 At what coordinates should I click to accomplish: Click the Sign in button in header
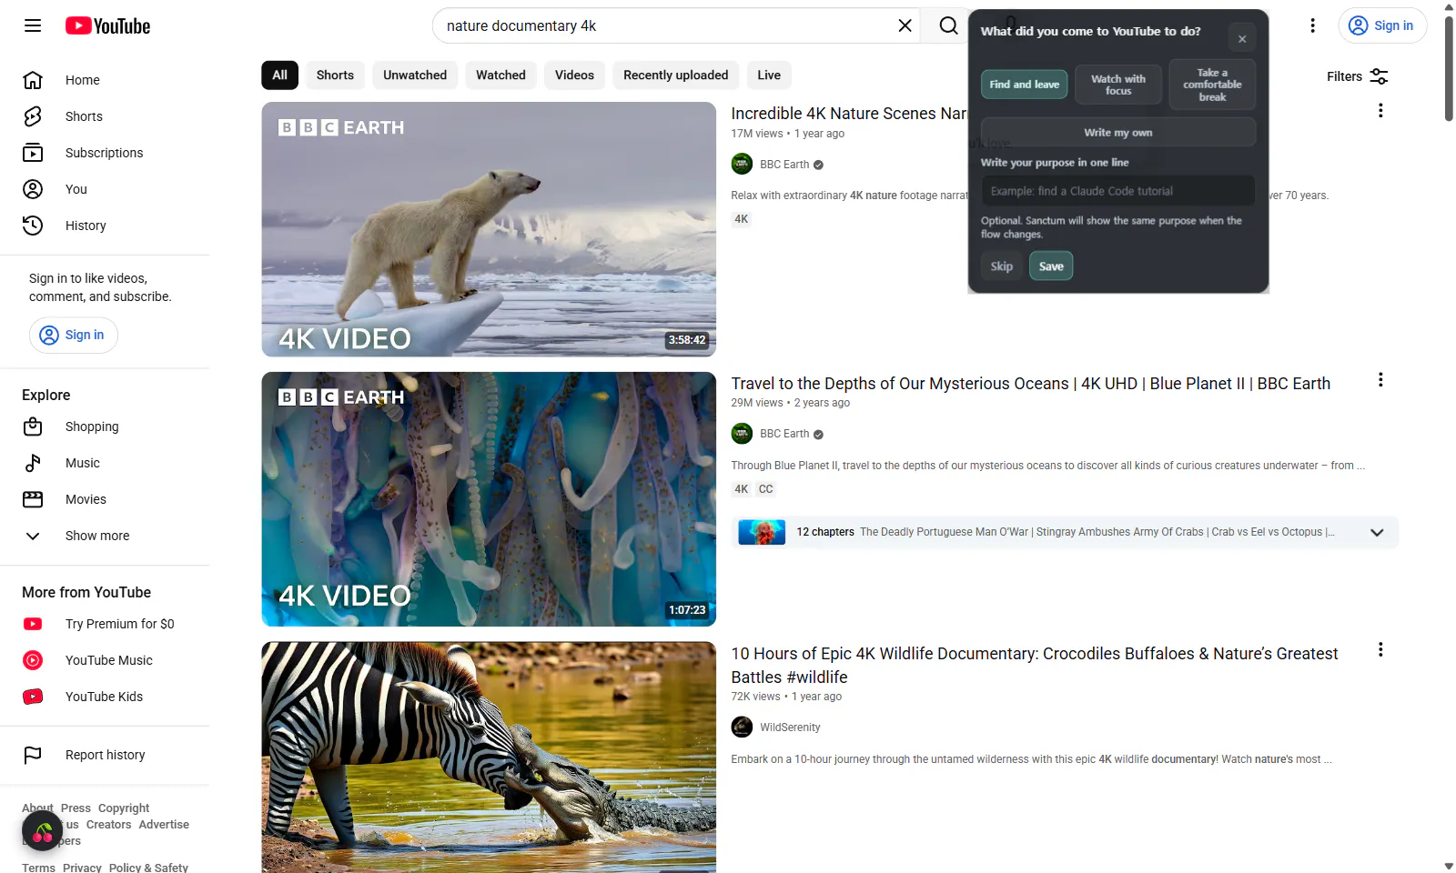click(x=1381, y=25)
